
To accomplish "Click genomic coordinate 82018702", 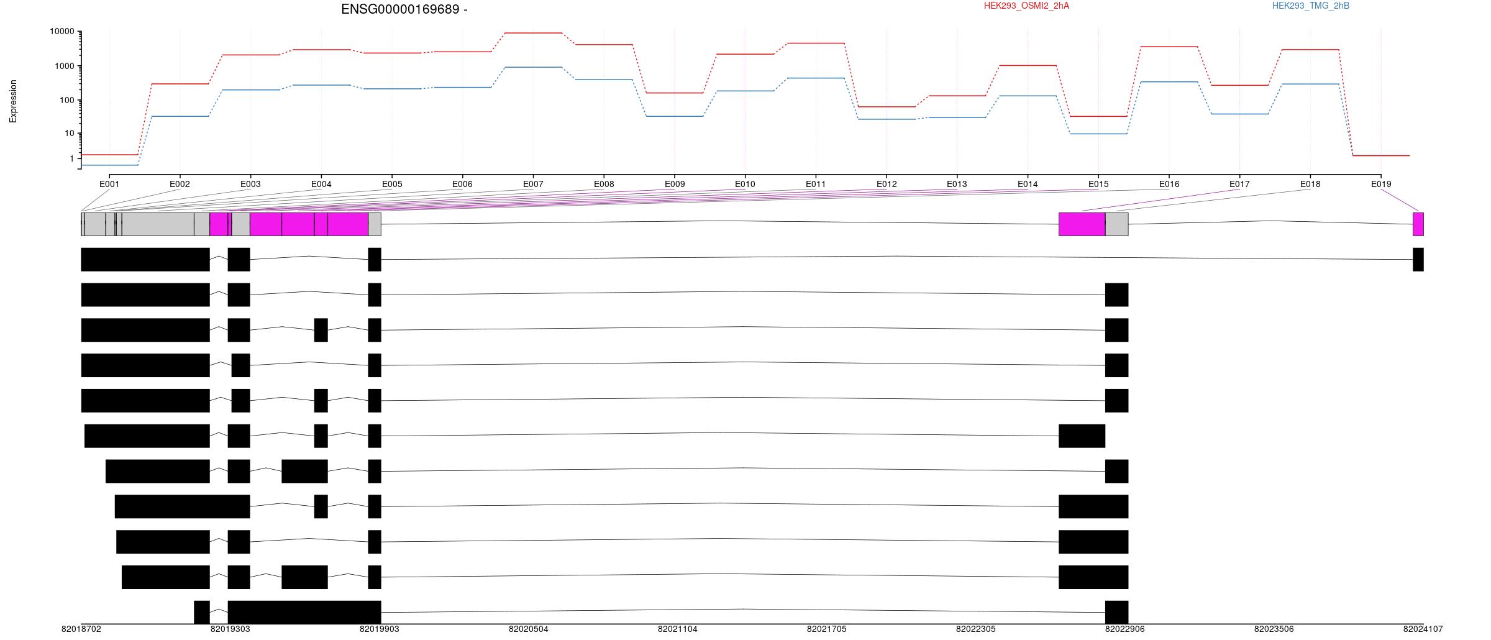I will coord(81,629).
